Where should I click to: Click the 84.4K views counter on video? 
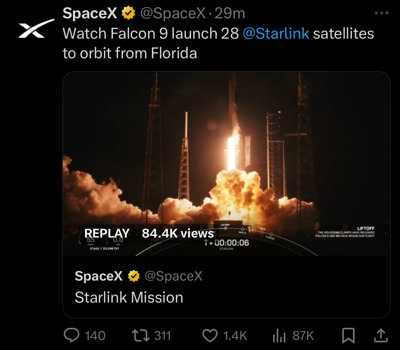[178, 233]
